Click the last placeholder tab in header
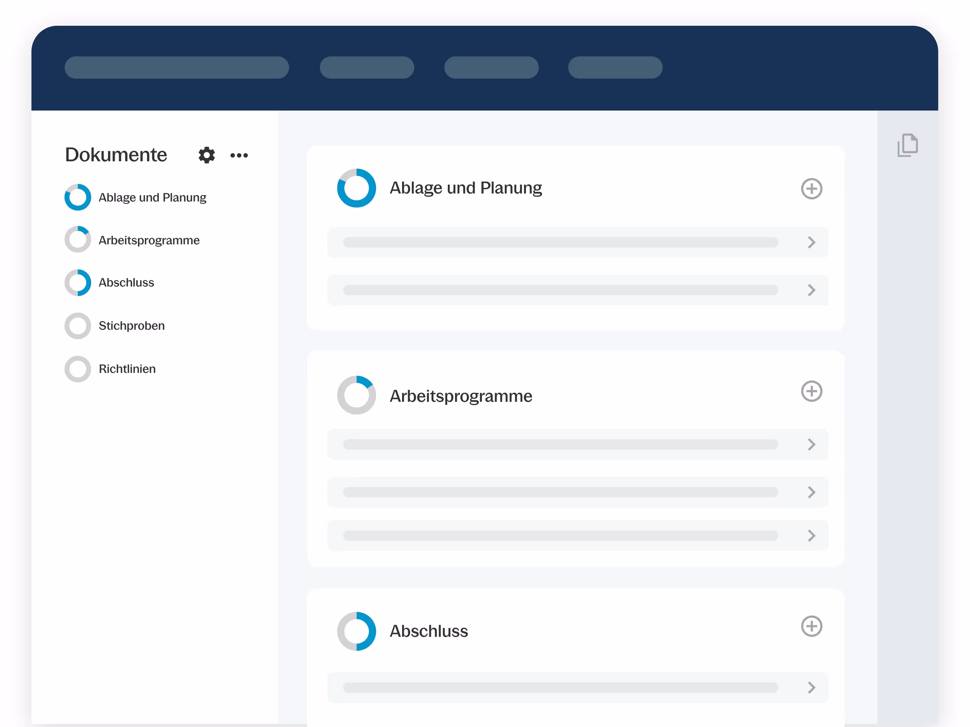970x727 pixels. (615, 68)
